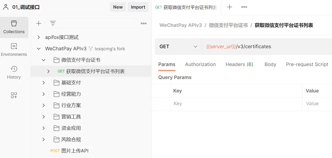Expand the apifox接口测试 collection
Image resolution: width=332 pixels, height=158 pixels.
point(39,37)
